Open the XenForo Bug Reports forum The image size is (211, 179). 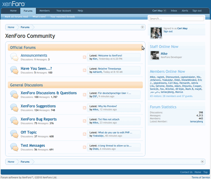click(39, 119)
